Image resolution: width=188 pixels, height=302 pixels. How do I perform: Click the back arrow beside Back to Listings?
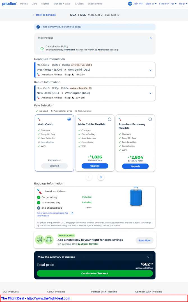coord(34,15)
